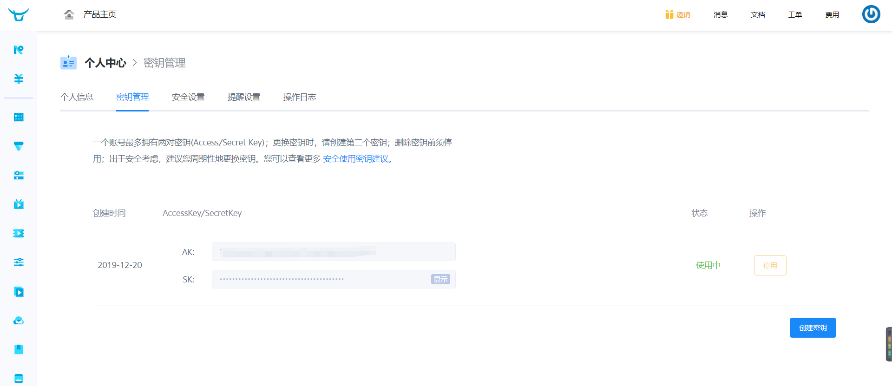Click the server-rack sidebar icon
Screen dimensions: 892x386
click(19, 175)
